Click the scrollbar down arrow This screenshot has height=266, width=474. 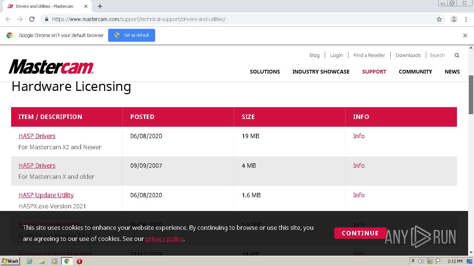pyautogui.click(x=471, y=253)
